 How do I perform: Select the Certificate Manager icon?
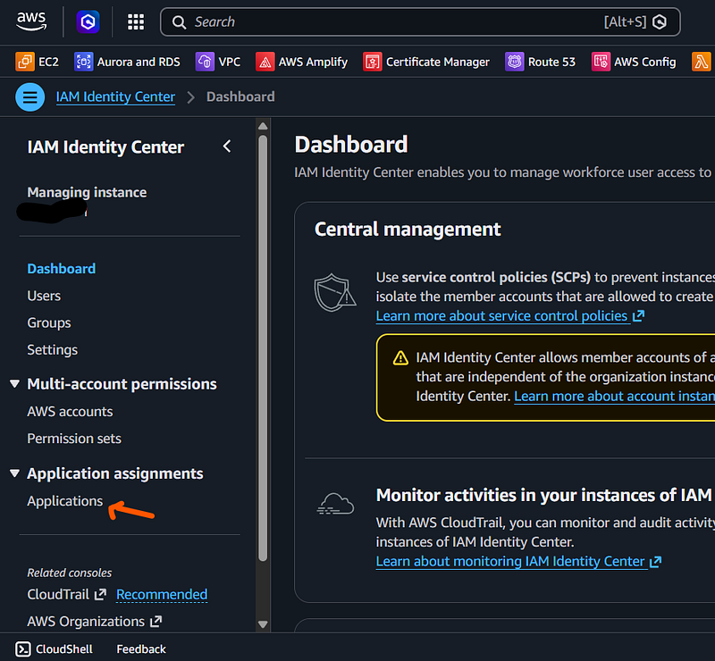tap(373, 62)
